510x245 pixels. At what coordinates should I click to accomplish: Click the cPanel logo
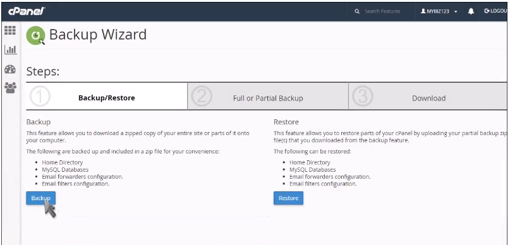[x=27, y=11]
